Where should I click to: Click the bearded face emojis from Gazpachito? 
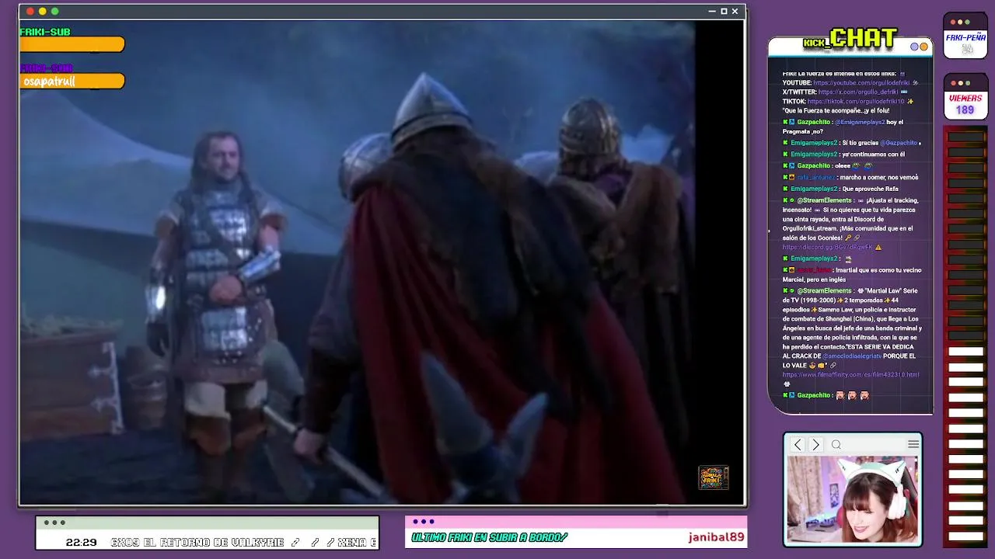pos(852,395)
